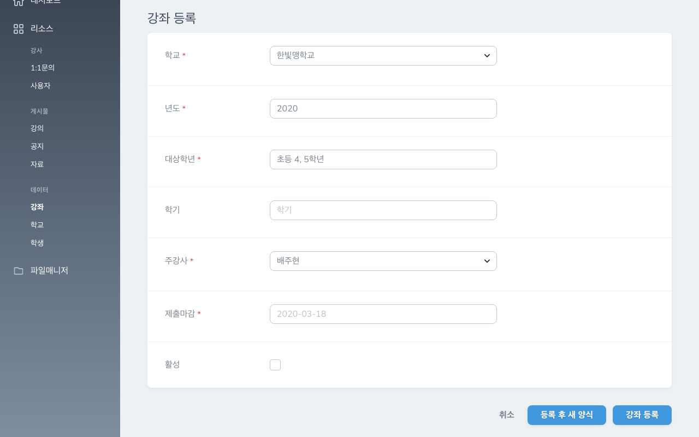
Task: Click the 년도 year input field
Action: (x=383, y=109)
